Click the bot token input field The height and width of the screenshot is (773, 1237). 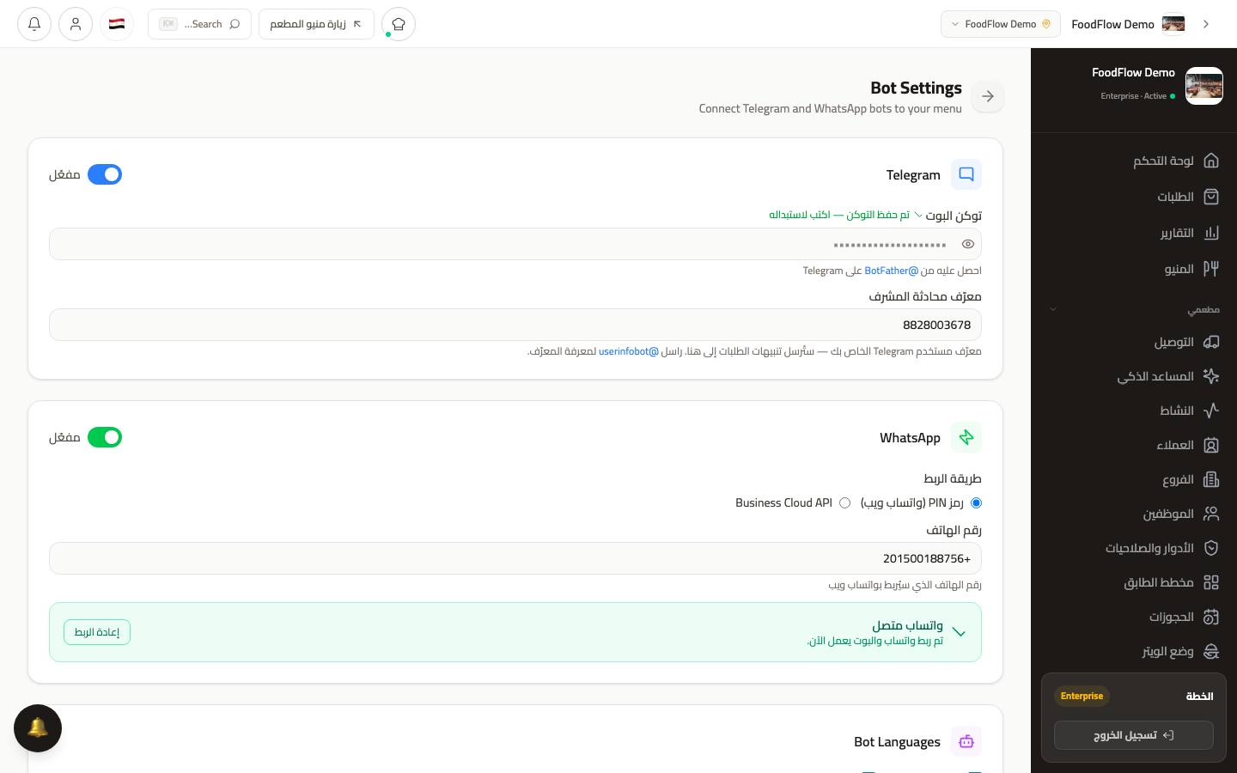point(515,244)
